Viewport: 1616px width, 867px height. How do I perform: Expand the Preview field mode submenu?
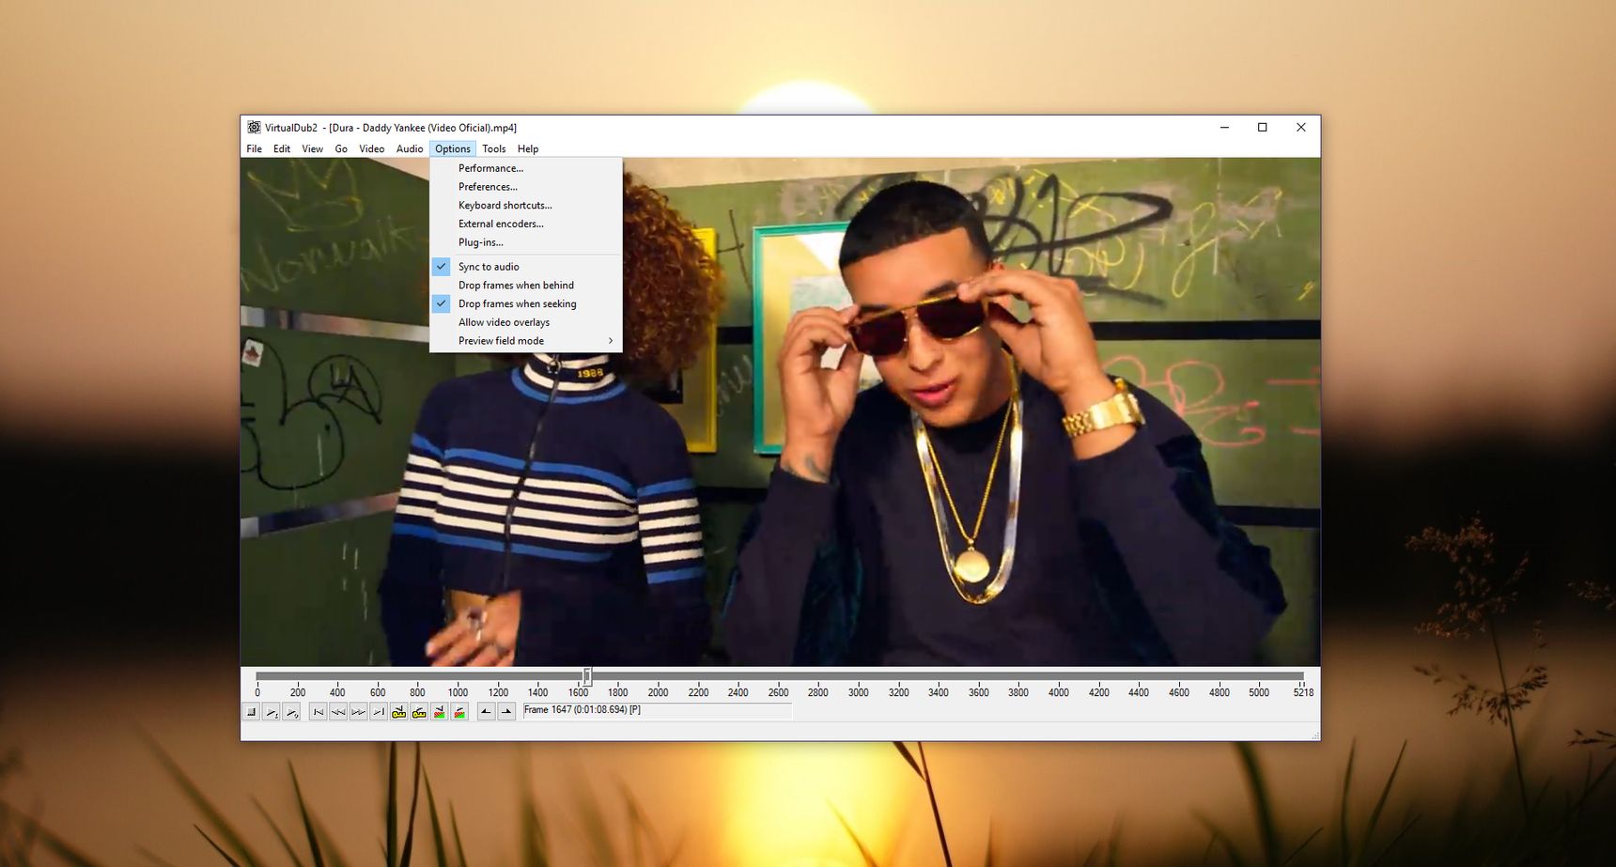coord(526,341)
